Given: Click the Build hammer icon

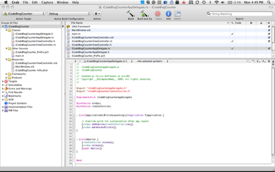Looking at the screenshot, I should pyautogui.click(x=131, y=14).
